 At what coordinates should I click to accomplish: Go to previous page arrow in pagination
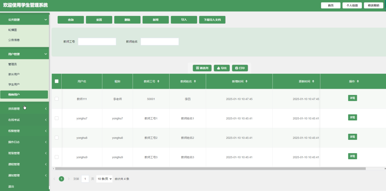coord(54,179)
